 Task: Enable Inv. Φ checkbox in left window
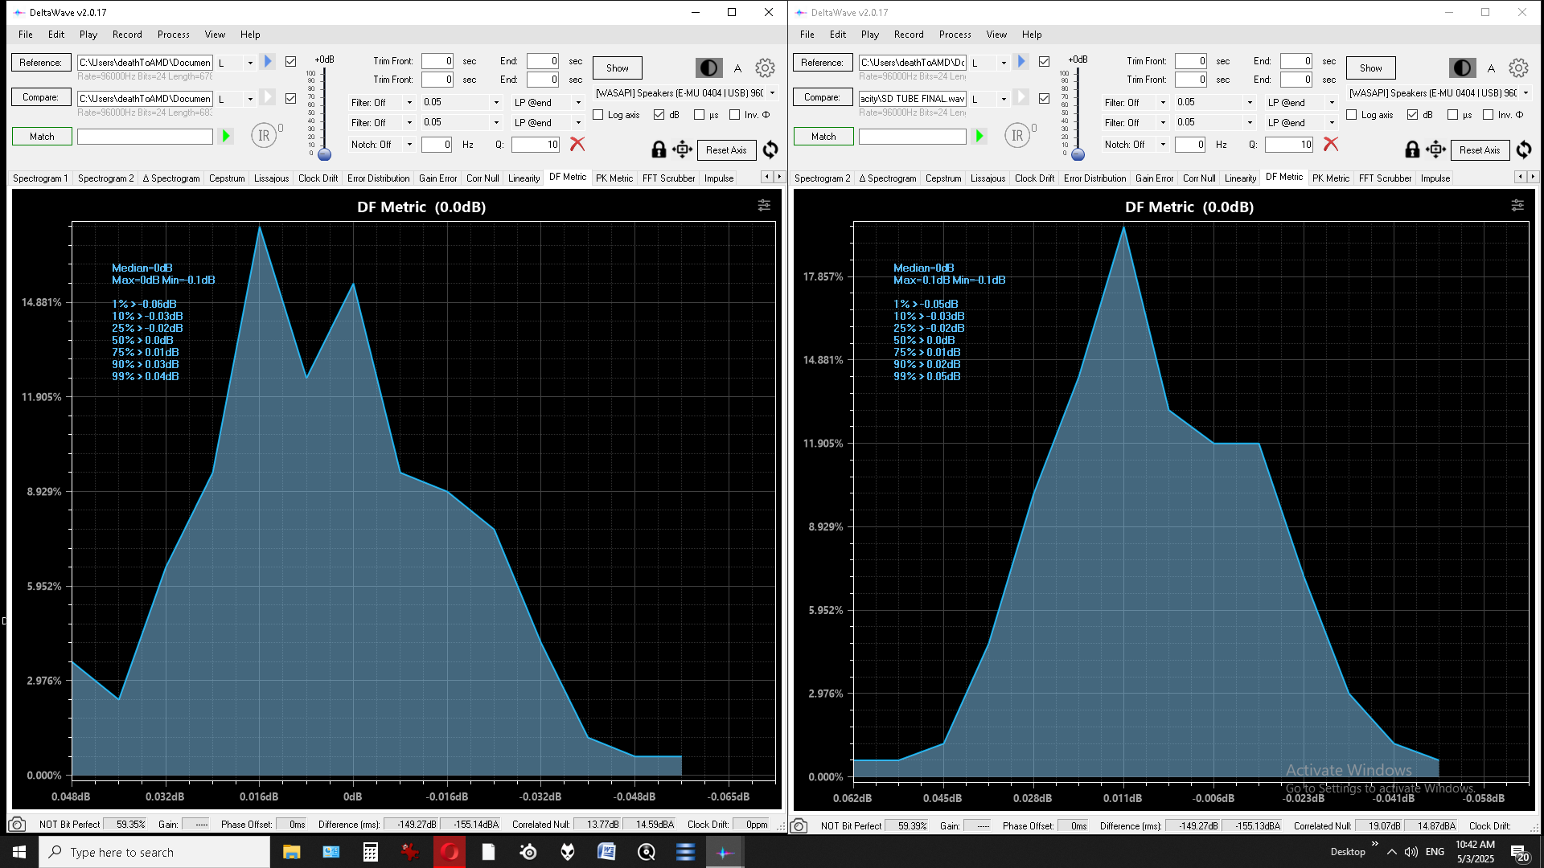pos(734,115)
